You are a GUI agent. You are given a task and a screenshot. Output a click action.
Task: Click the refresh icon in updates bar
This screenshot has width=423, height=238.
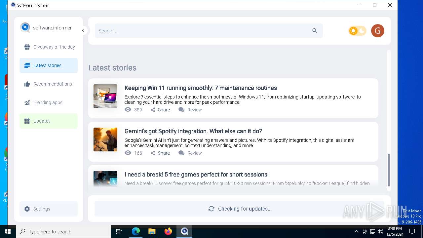(x=211, y=209)
